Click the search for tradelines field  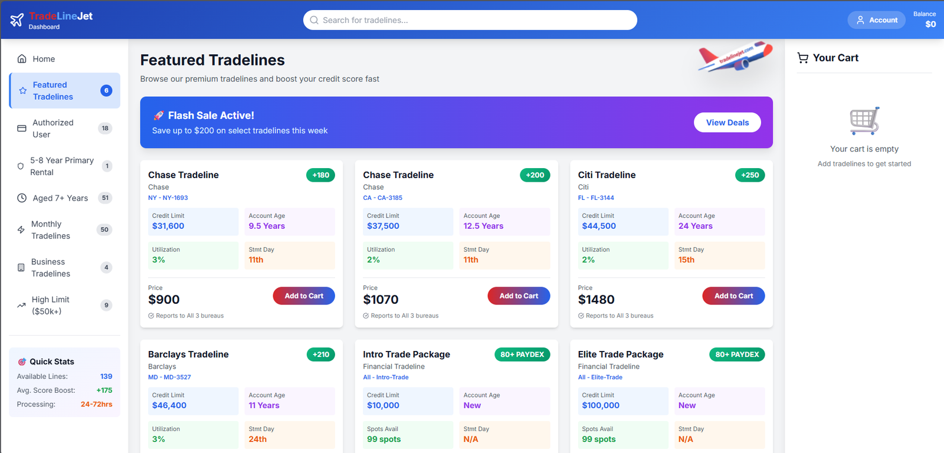coord(470,20)
